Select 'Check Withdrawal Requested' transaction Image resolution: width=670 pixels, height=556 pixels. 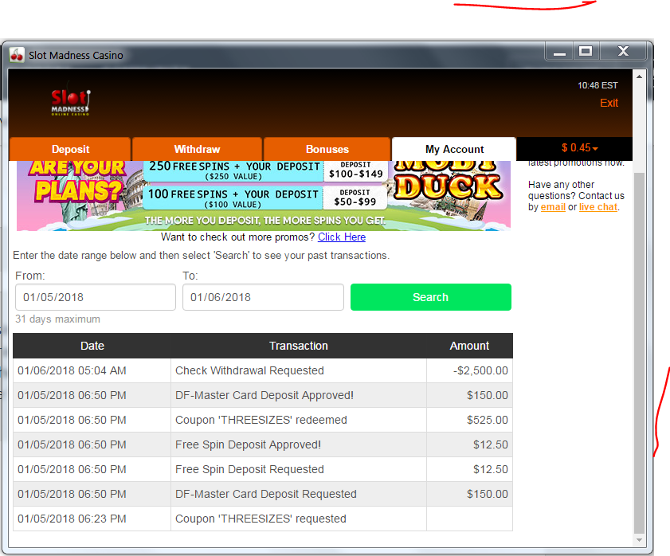(x=263, y=370)
